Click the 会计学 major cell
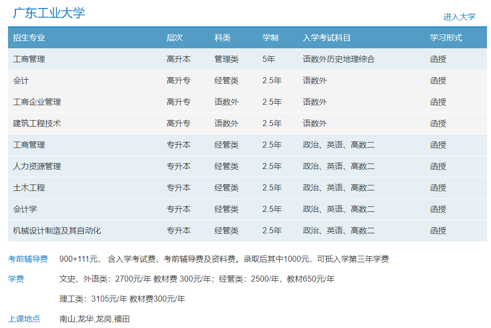This screenshot has height=328, width=491. [x=25, y=209]
